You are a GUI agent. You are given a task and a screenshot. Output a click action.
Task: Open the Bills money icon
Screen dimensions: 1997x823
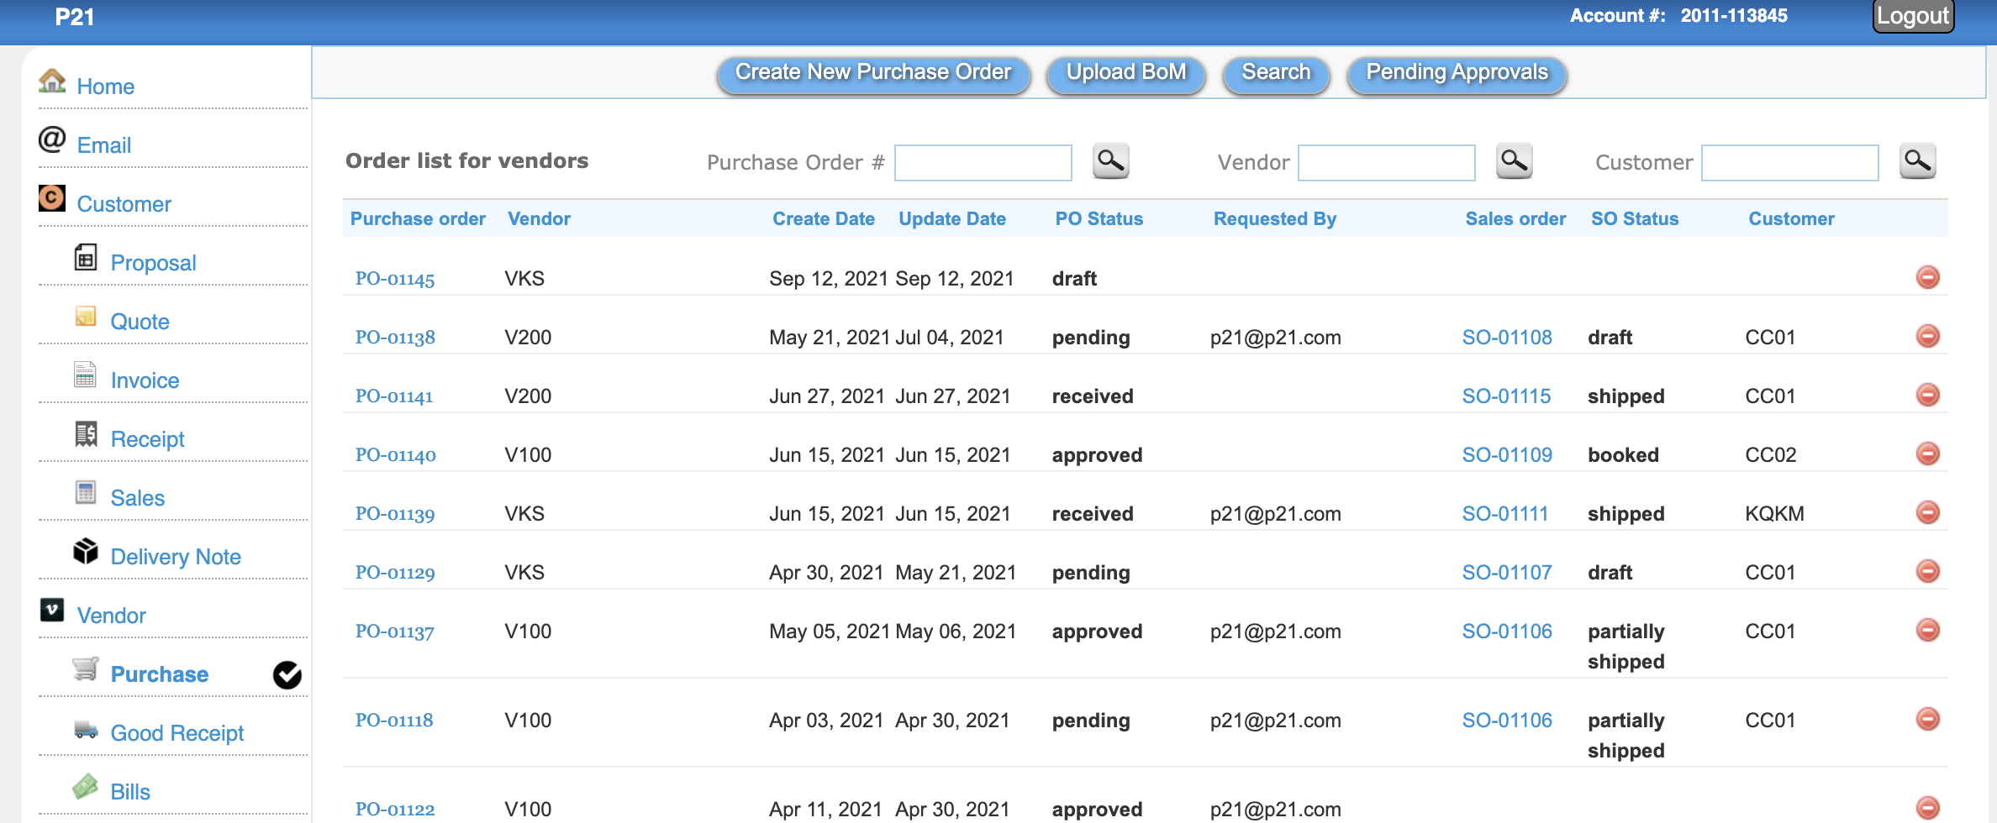(87, 788)
